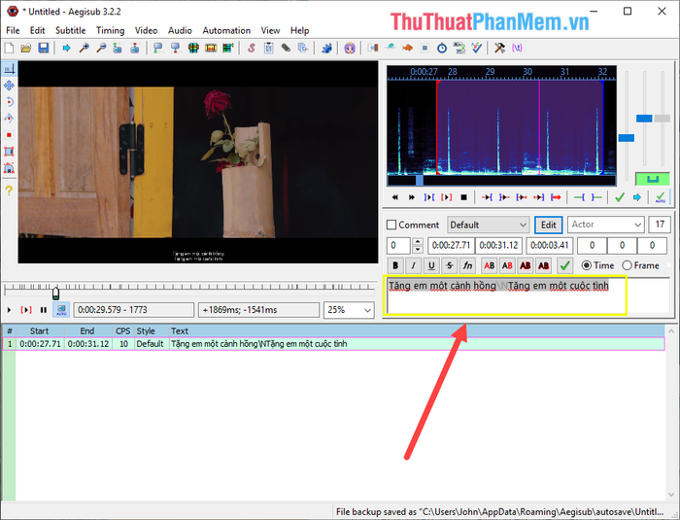Play current line in the video
The image size is (680, 520).
26,310
